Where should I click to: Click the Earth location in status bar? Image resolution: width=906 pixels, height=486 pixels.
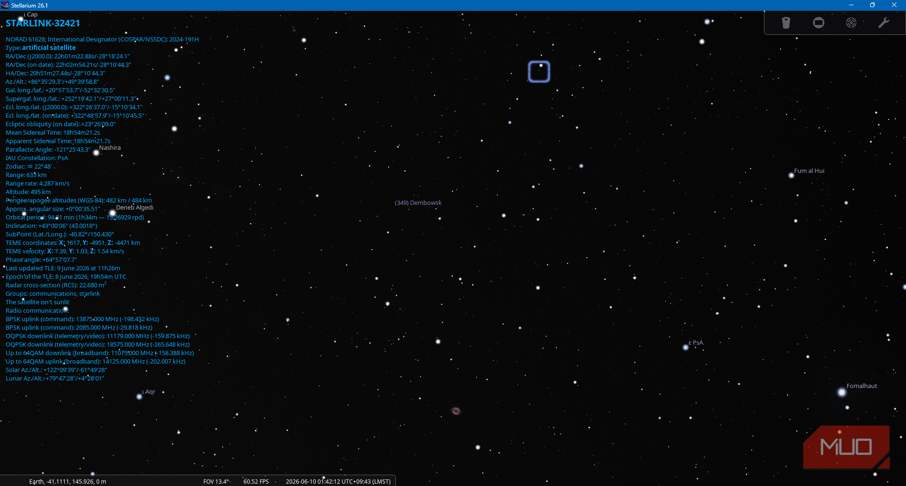click(67, 481)
